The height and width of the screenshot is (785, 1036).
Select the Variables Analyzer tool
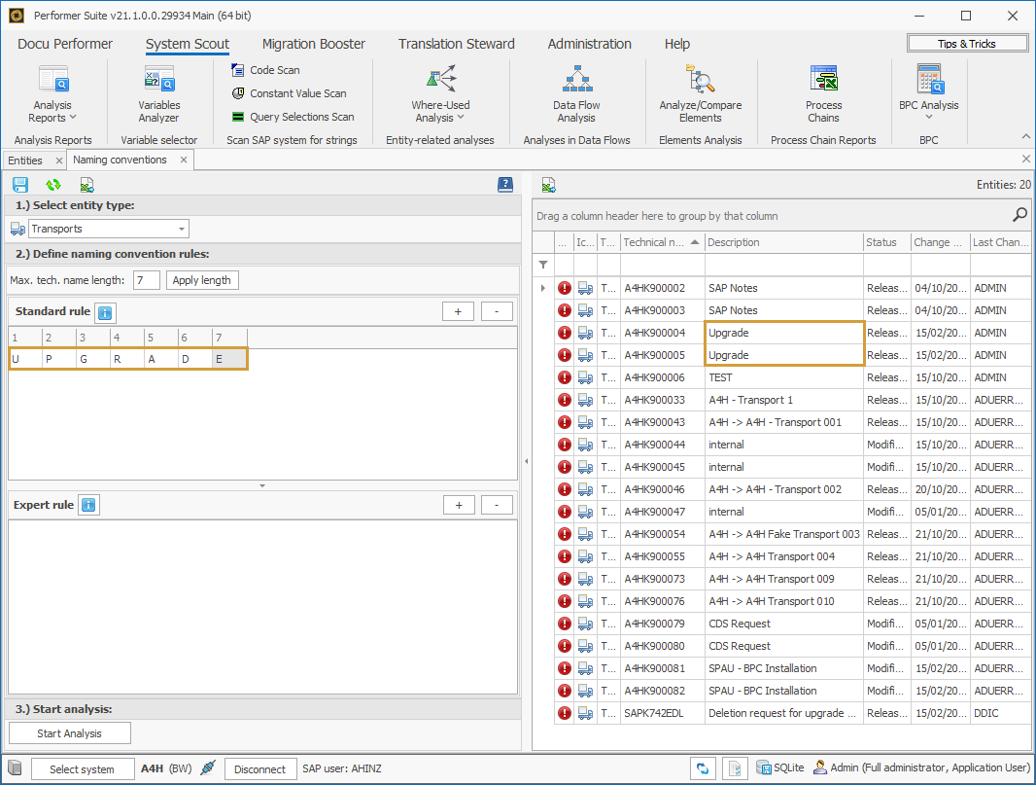point(158,92)
